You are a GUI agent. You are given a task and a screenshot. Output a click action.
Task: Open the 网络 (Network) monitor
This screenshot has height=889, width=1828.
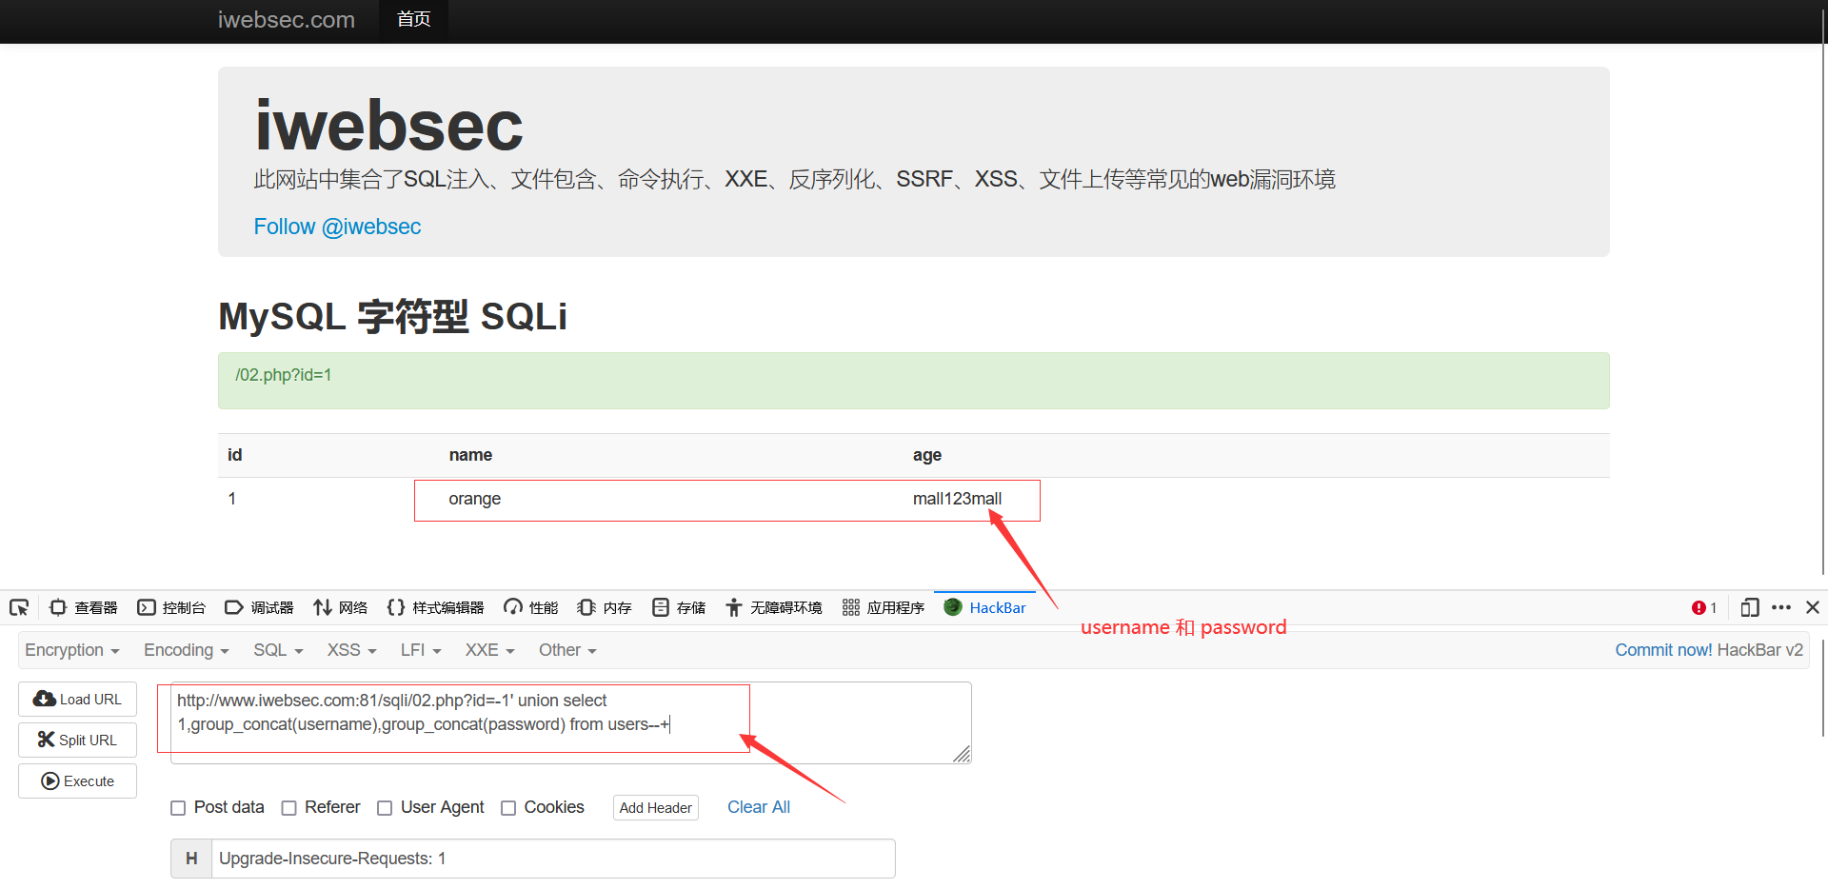tap(340, 607)
